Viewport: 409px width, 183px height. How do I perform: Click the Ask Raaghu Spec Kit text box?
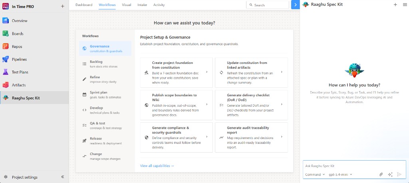pos(354,166)
